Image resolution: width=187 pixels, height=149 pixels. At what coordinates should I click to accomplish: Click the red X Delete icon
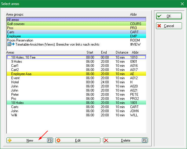[106, 140]
